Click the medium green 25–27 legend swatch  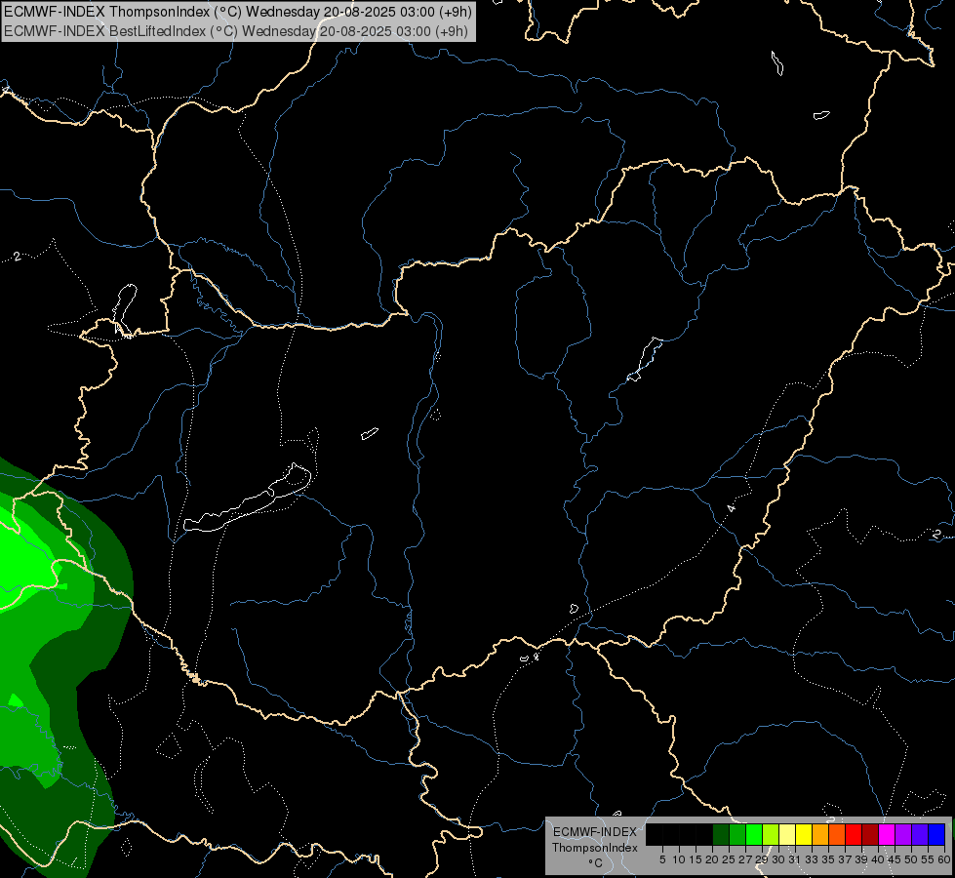737,834
